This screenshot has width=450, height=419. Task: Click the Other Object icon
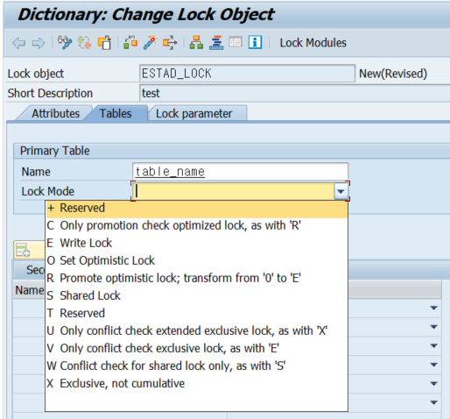click(x=104, y=43)
